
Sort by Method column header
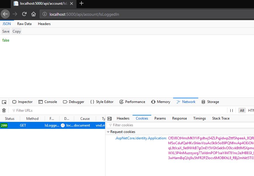(x=32, y=119)
